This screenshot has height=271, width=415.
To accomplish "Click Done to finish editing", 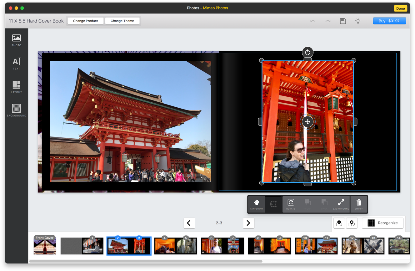I will click(400, 8).
